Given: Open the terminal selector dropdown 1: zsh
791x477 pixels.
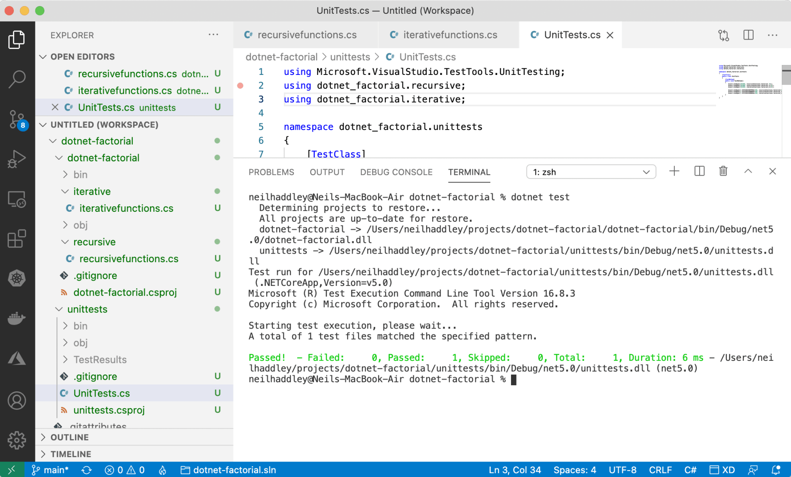Looking at the screenshot, I should click(x=591, y=172).
